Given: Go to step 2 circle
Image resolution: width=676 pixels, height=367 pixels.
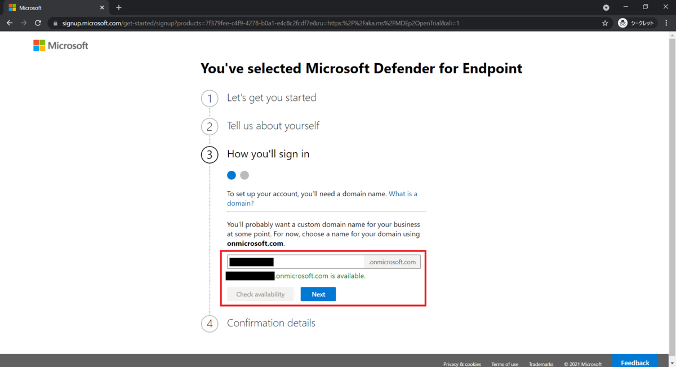Looking at the screenshot, I should point(210,127).
